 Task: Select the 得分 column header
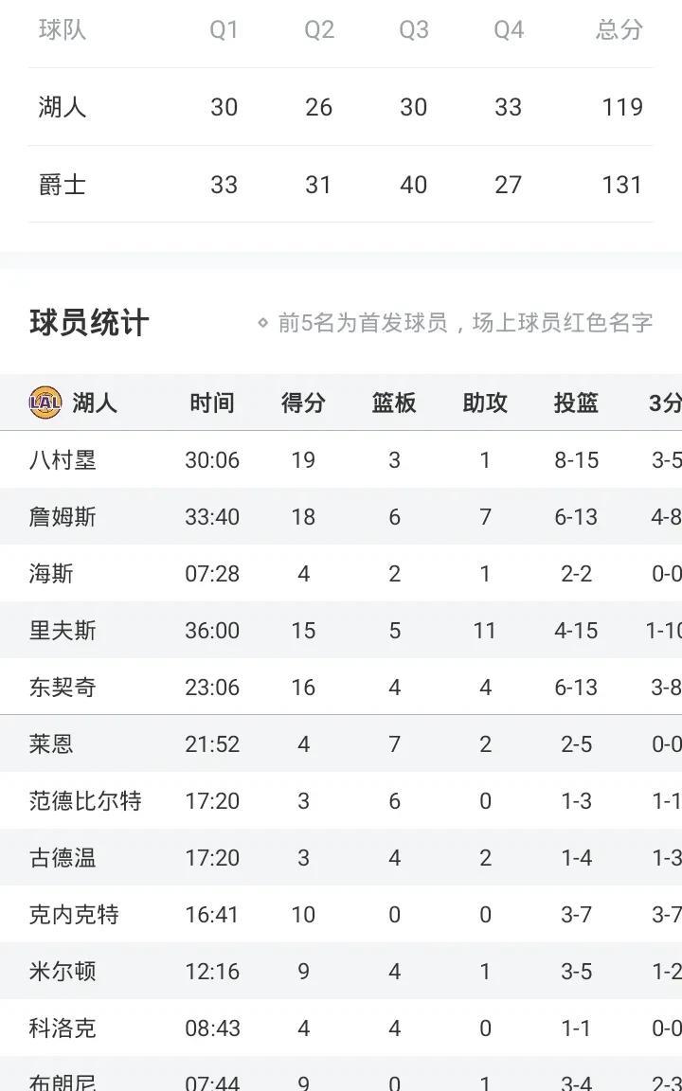tap(303, 402)
